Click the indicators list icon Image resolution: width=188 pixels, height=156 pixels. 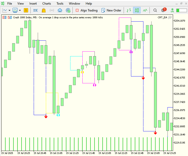[15, 10]
